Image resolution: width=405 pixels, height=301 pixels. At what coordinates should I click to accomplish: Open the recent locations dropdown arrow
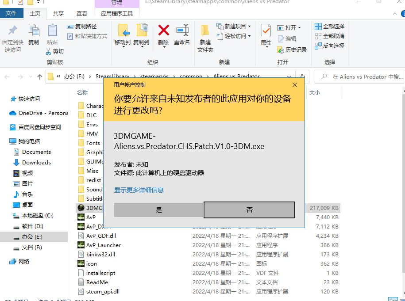click(x=31, y=76)
